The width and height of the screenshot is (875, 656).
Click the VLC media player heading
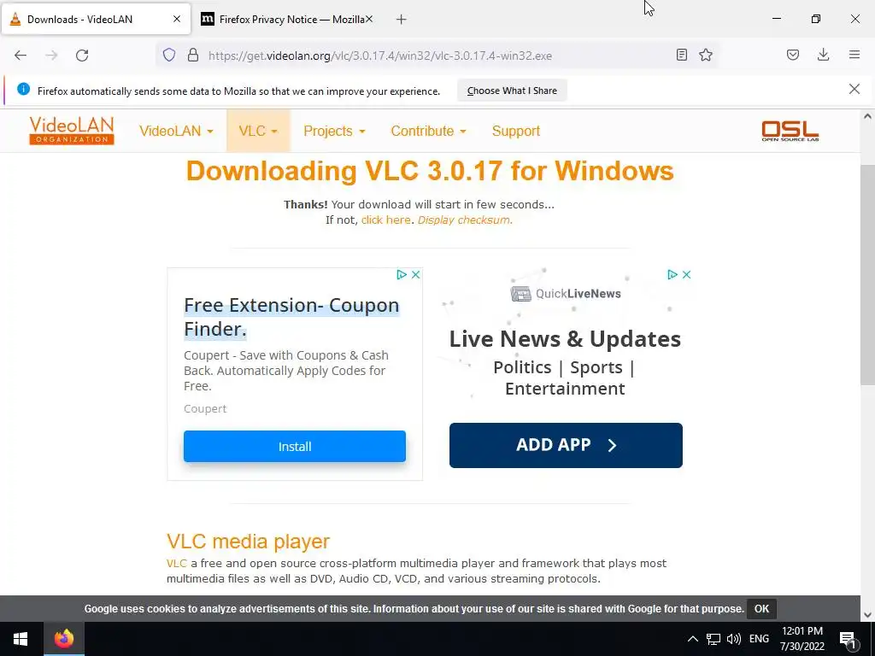coord(248,541)
